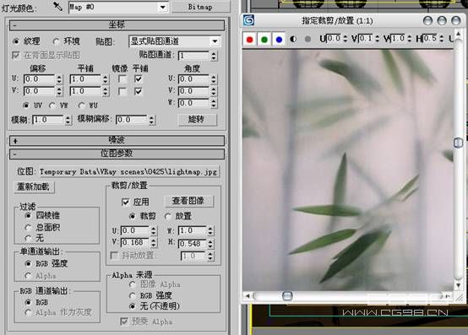
Task: Click the W 角度 value field
Action: click(193, 103)
